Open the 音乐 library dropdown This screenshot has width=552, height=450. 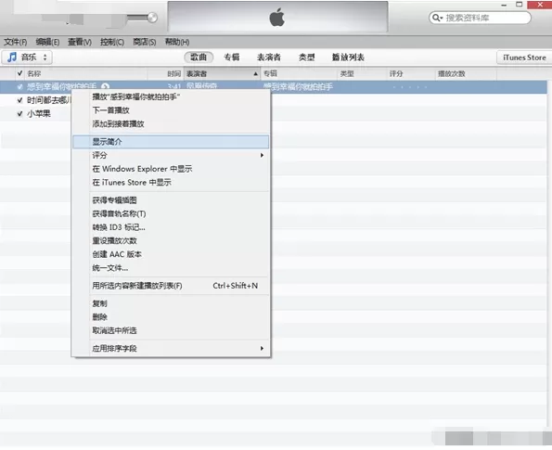click(x=27, y=57)
